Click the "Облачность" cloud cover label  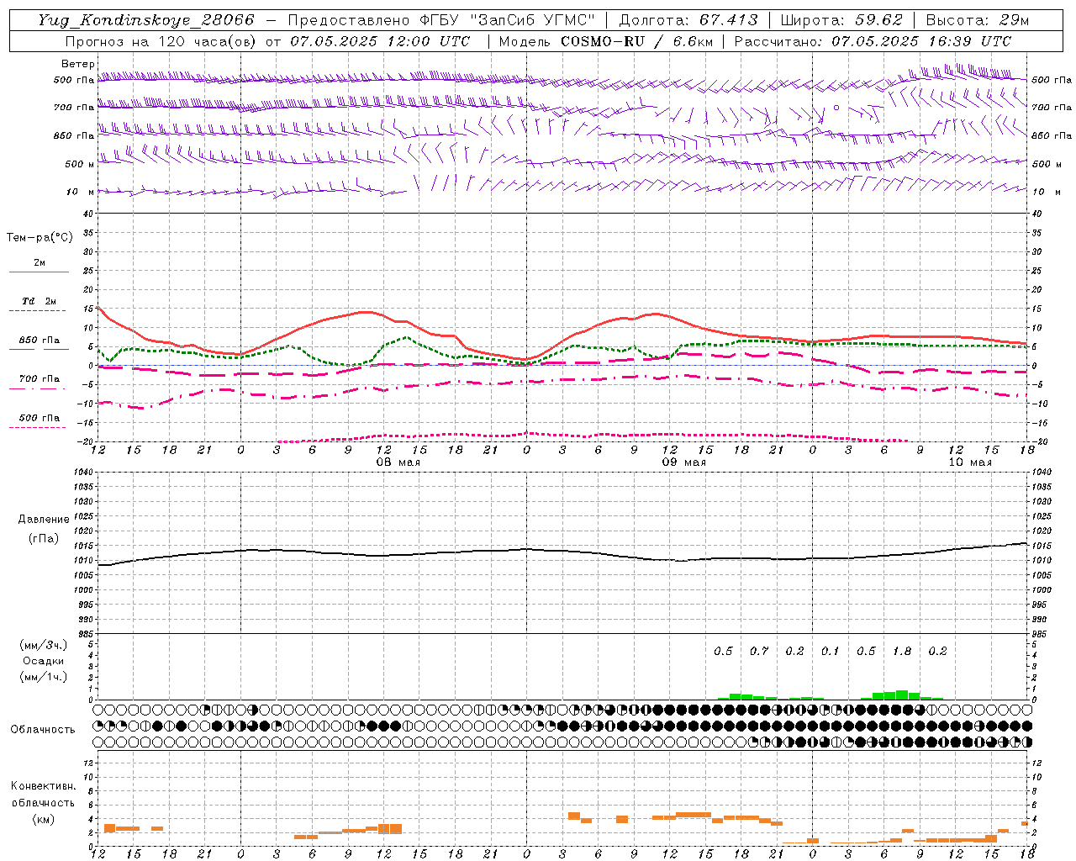[x=43, y=730]
